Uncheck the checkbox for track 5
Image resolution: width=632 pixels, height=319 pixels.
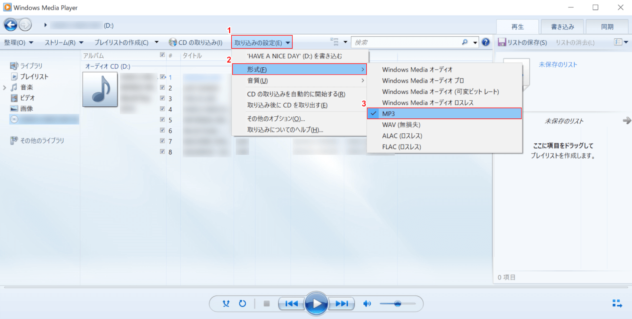[162, 119]
